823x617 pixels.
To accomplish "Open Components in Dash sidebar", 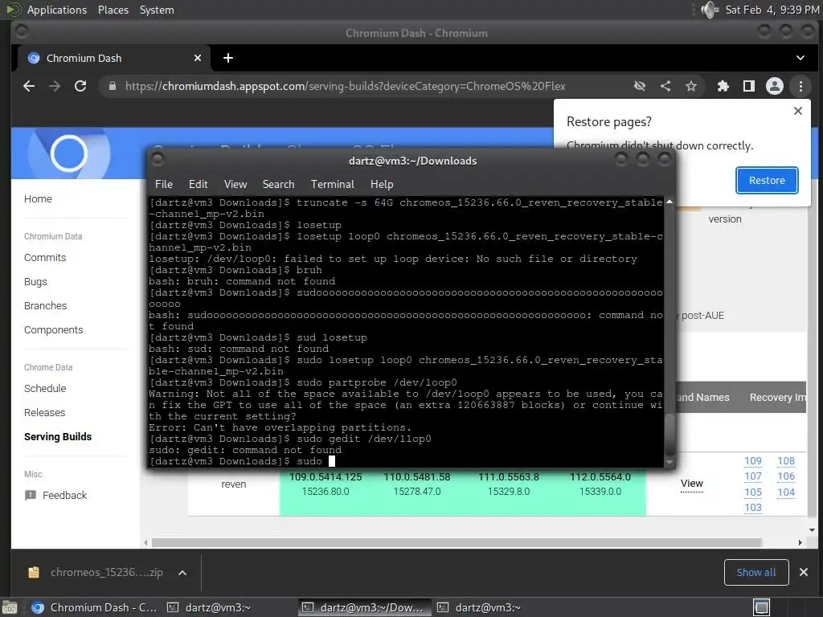I will 54,330.
